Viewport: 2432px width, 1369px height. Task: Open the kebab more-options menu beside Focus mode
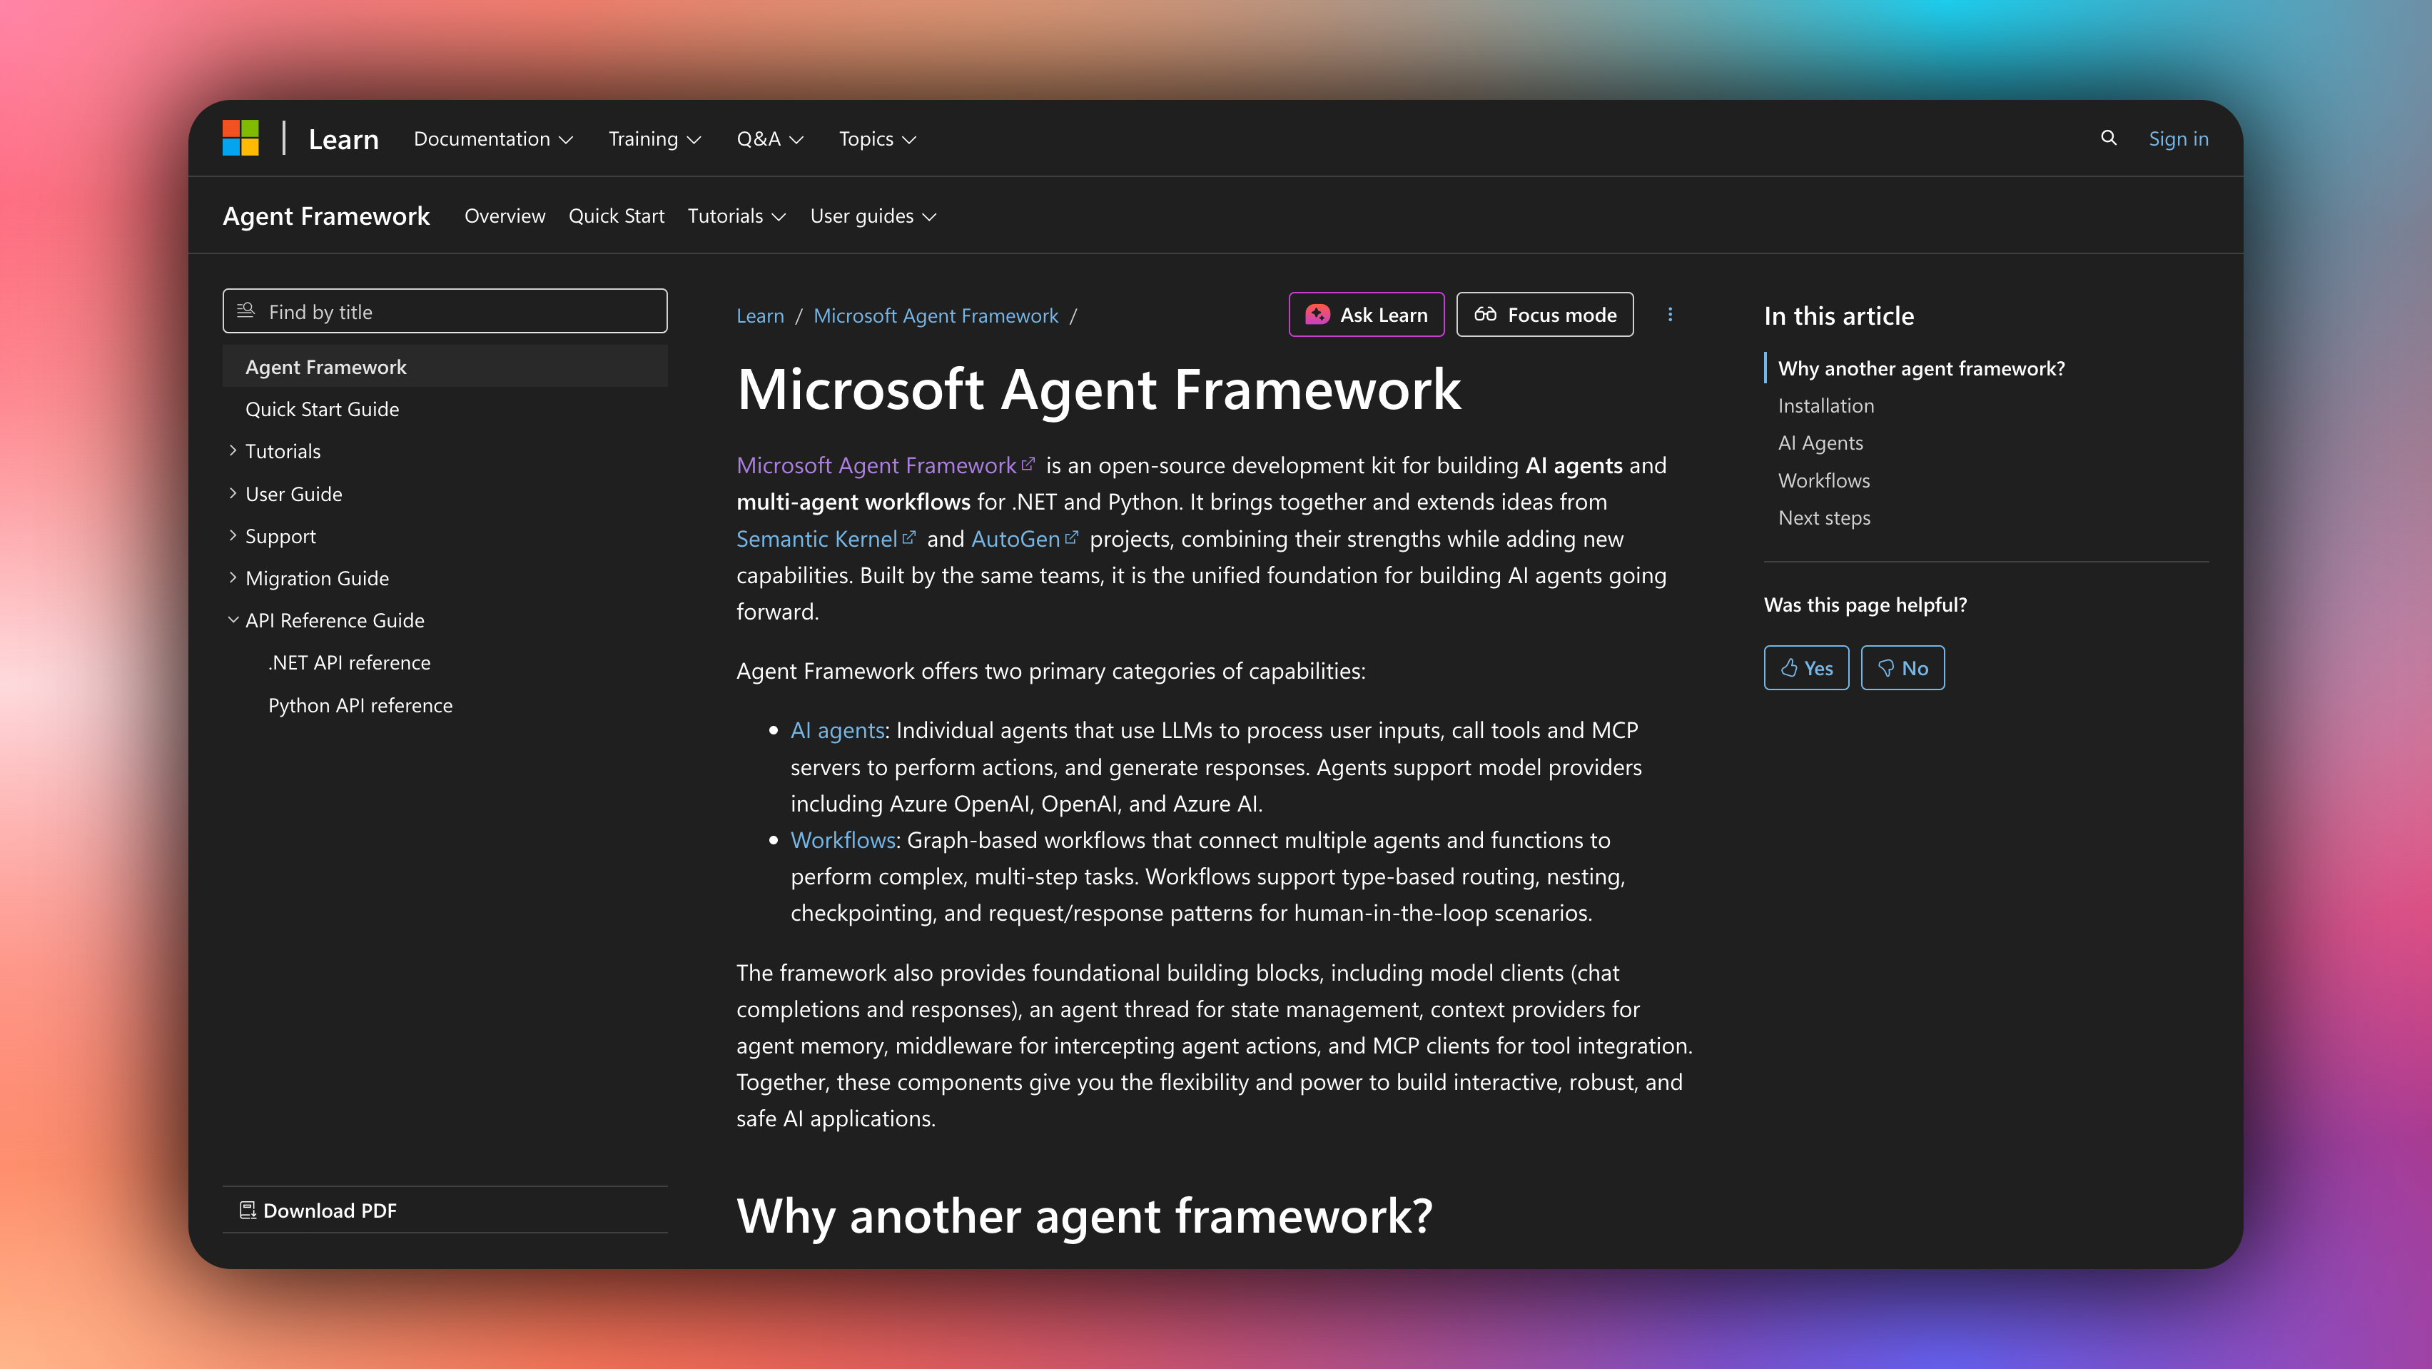coord(1670,314)
